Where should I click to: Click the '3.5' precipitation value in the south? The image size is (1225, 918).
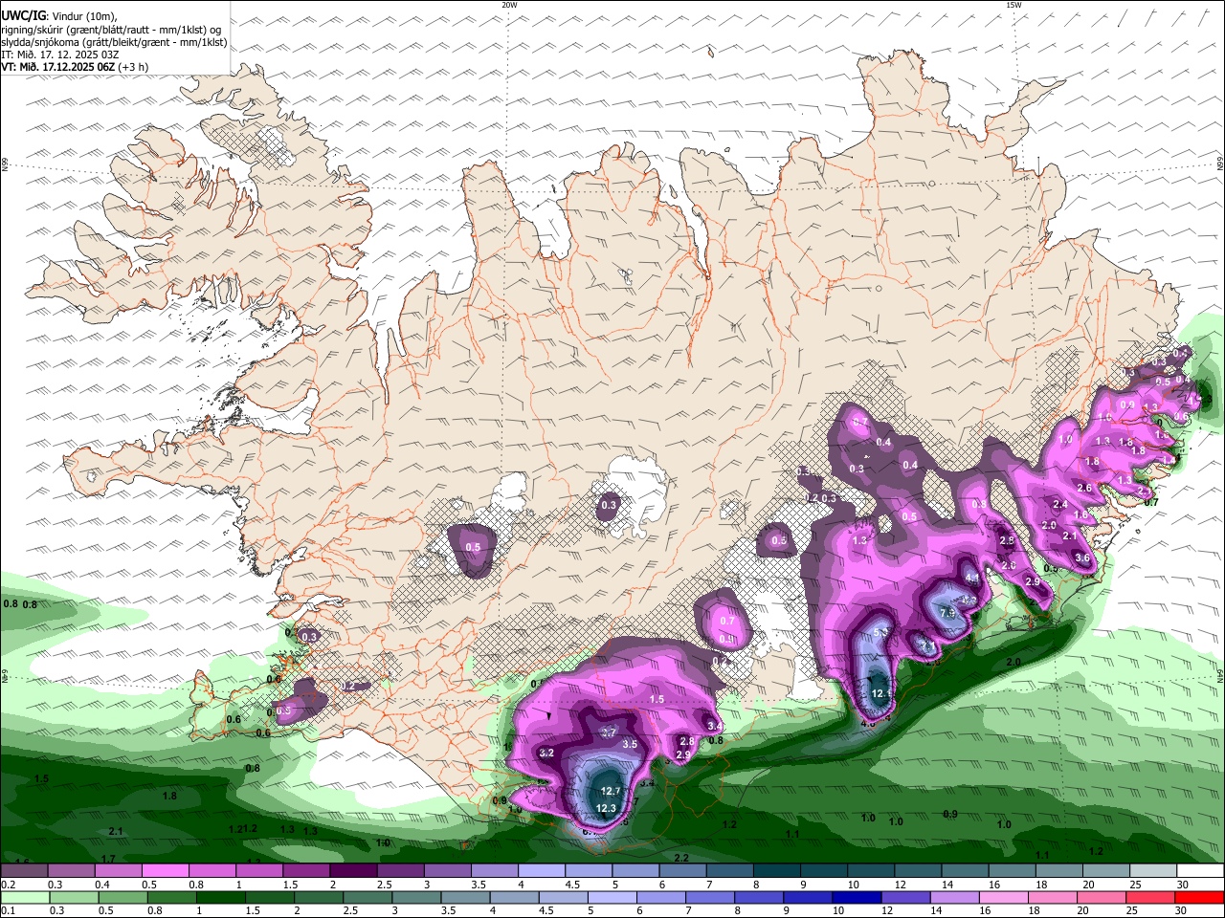coord(630,744)
